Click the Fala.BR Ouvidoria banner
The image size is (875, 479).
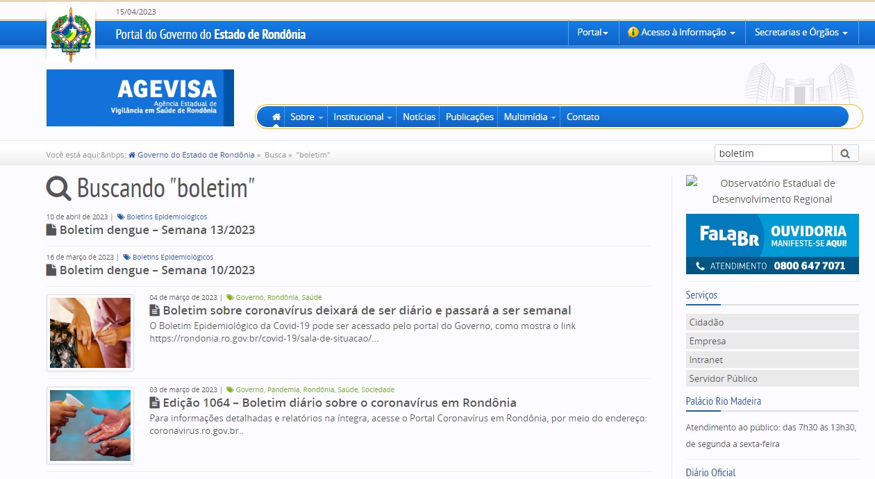click(x=772, y=244)
